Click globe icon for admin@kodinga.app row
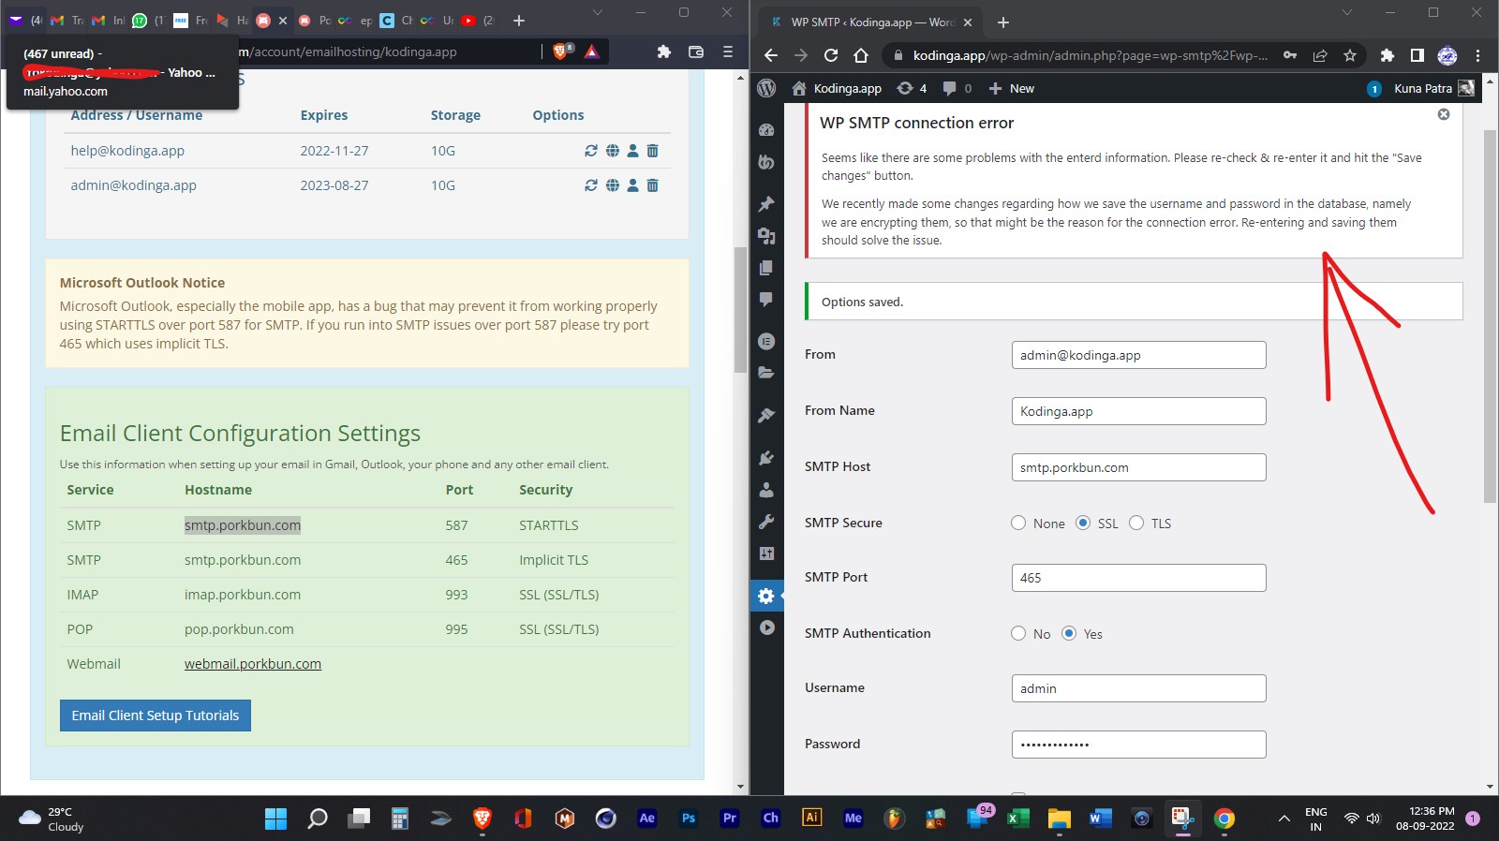Viewport: 1499px width, 841px height. tap(612, 185)
